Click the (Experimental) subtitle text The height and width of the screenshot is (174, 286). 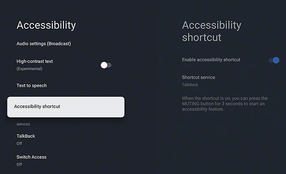pos(29,69)
